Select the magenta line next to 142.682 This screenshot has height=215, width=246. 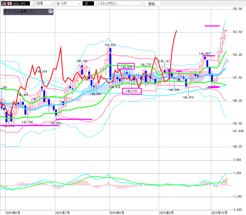coord(74,119)
